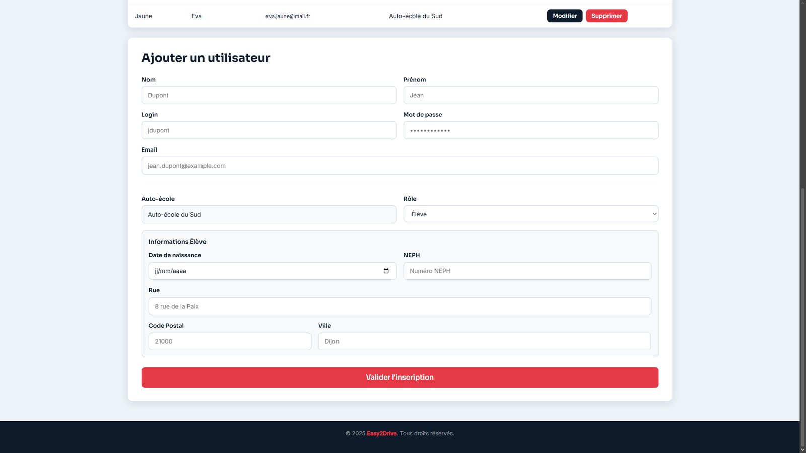
Task: Focus the Prénom input field
Action: [530, 95]
